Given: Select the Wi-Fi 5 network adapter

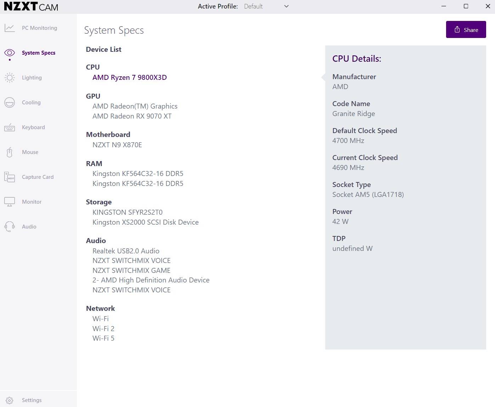Looking at the screenshot, I should 103,338.
